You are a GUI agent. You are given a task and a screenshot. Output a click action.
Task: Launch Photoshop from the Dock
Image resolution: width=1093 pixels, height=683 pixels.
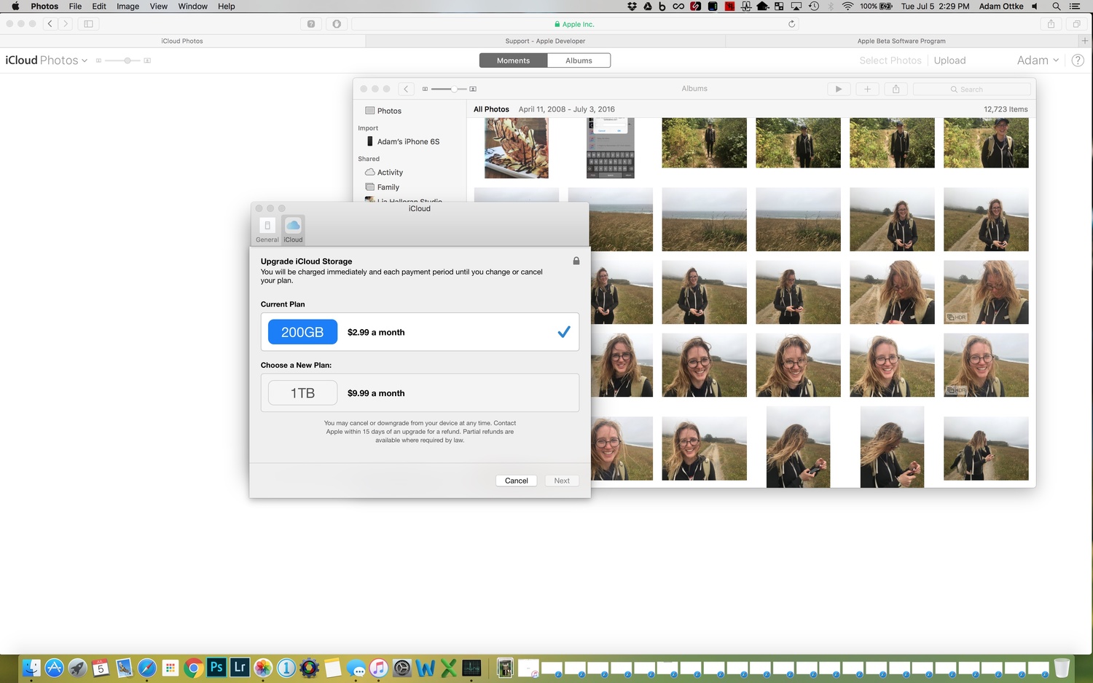tap(216, 667)
